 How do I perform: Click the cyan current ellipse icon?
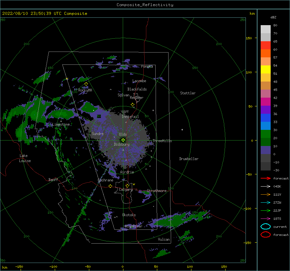pyautogui.click(x=266, y=227)
